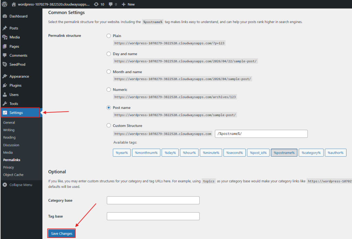
Task: Click the ?p=123 Plain example URL
Action: [x=169, y=43]
